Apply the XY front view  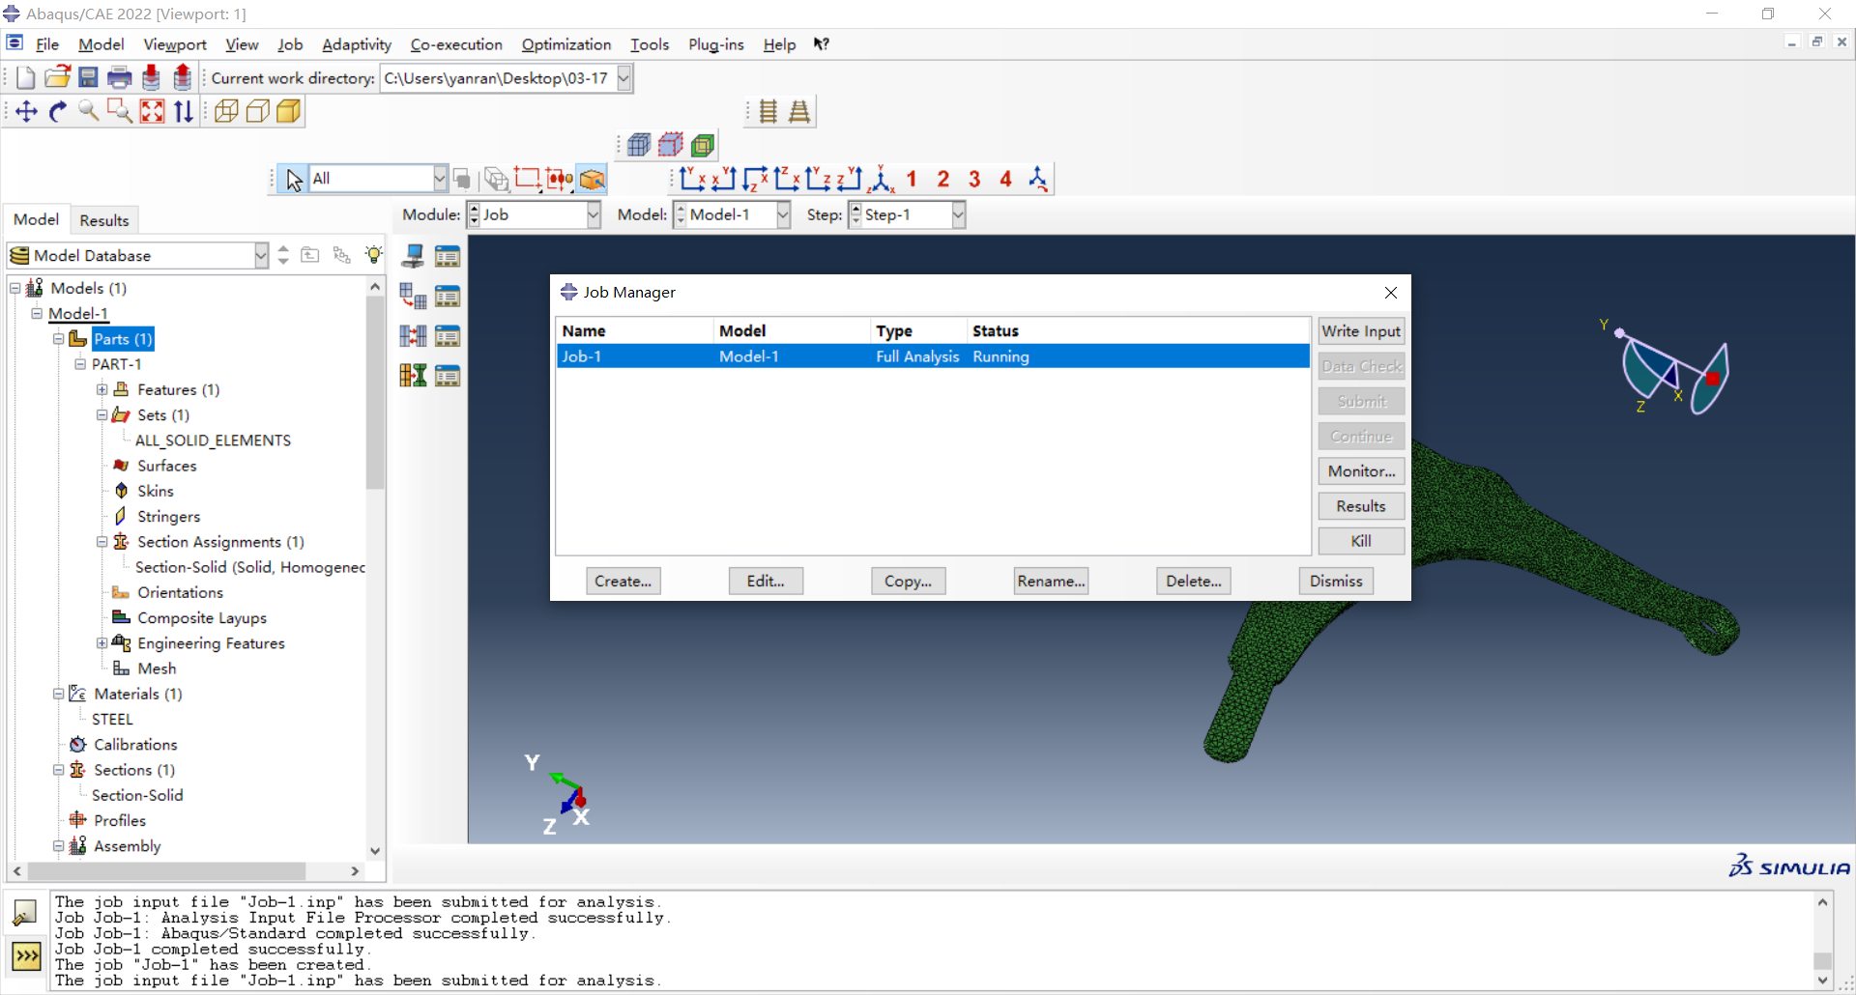coord(692,179)
